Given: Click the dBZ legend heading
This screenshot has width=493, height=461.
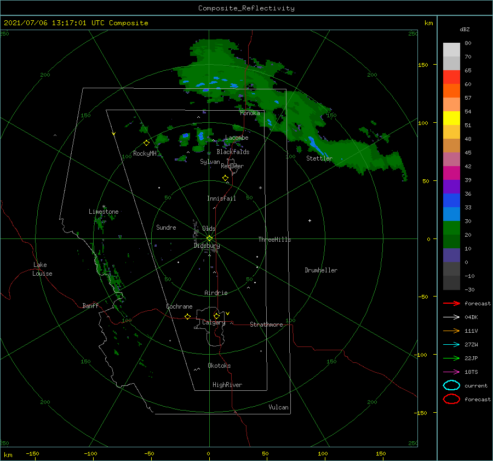Looking at the screenshot, I should coord(465,29).
